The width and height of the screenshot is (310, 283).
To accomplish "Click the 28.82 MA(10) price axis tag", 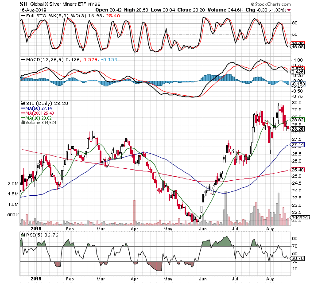I will (297, 120).
